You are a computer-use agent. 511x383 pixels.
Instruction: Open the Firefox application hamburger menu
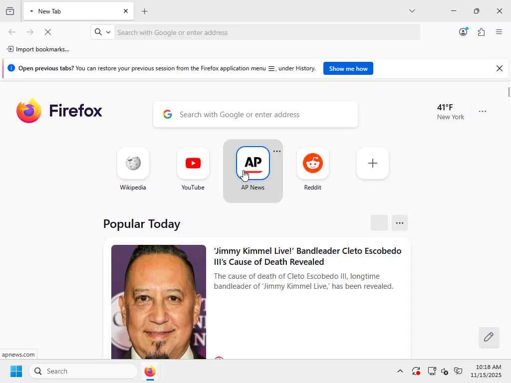499,32
